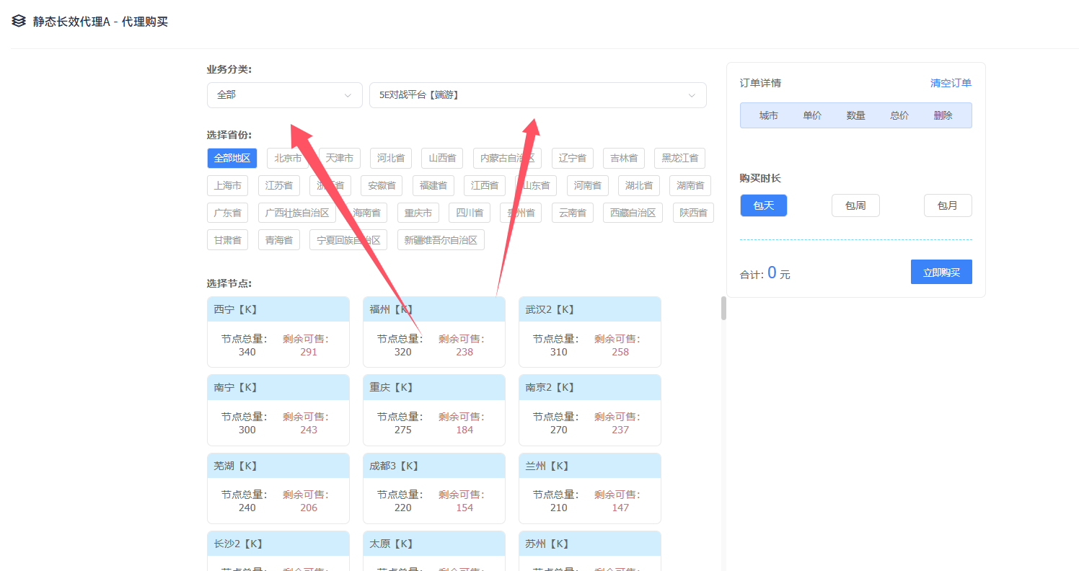Select the 兰州【K】 node card
This screenshot has height=571, width=1079.
tap(589, 487)
